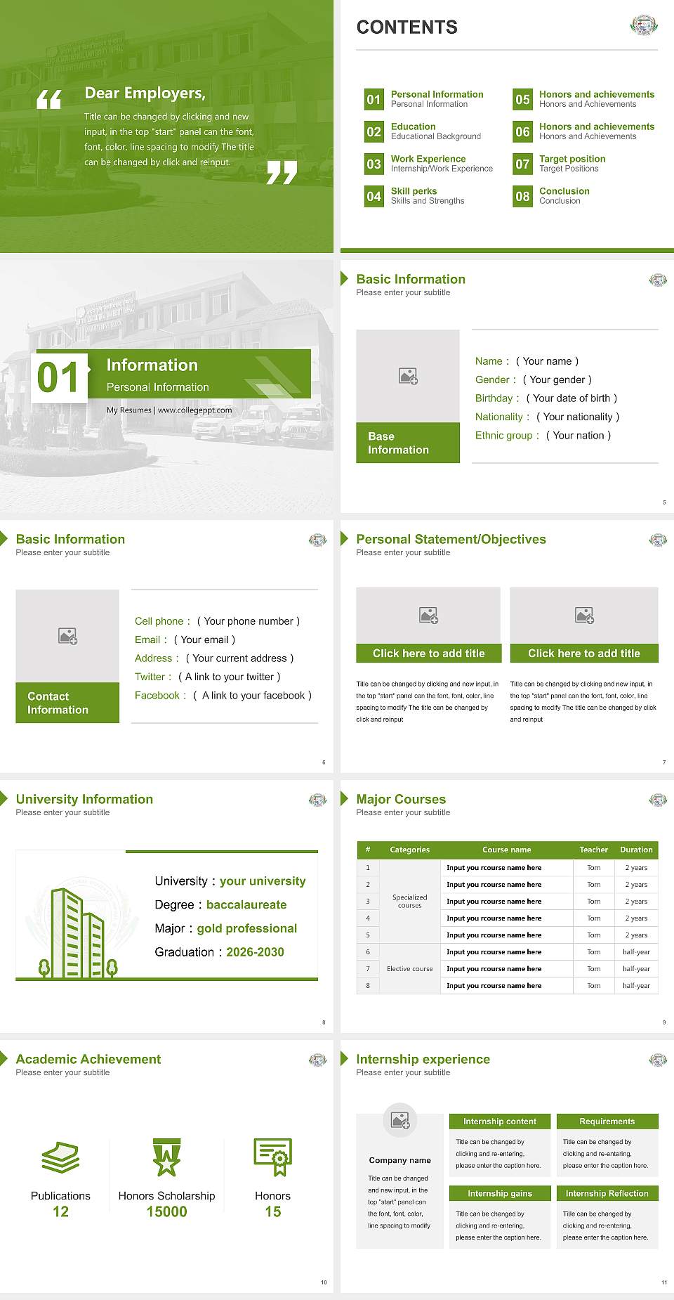The height and width of the screenshot is (1300, 674).
Task: Select the '( Your date of birth )' text
Action: 571,398
